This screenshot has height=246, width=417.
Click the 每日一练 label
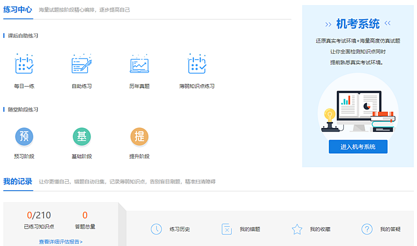coord(24,86)
